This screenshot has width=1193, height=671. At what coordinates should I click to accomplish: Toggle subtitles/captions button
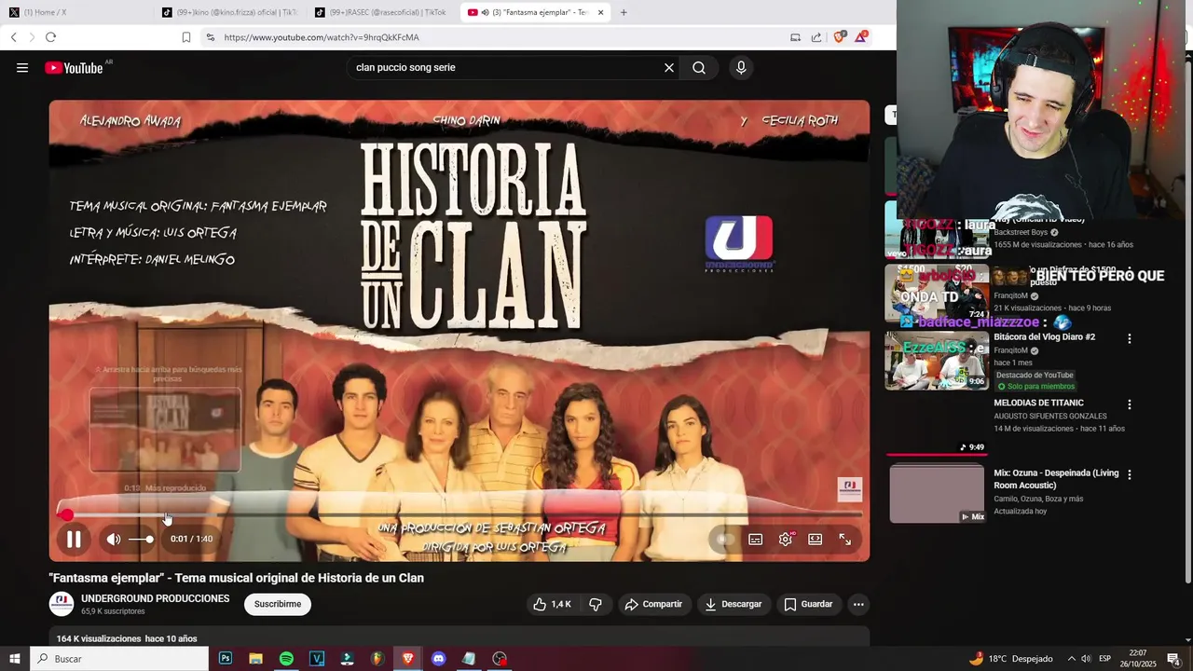pyautogui.click(x=756, y=539)
